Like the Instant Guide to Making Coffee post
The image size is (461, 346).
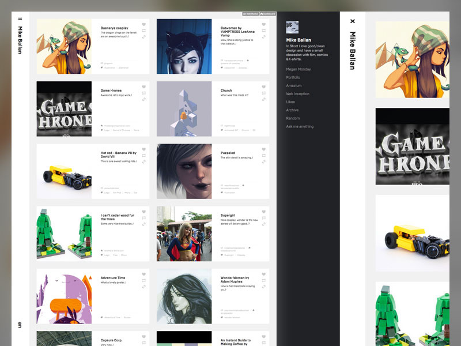(x=264, y=337)
